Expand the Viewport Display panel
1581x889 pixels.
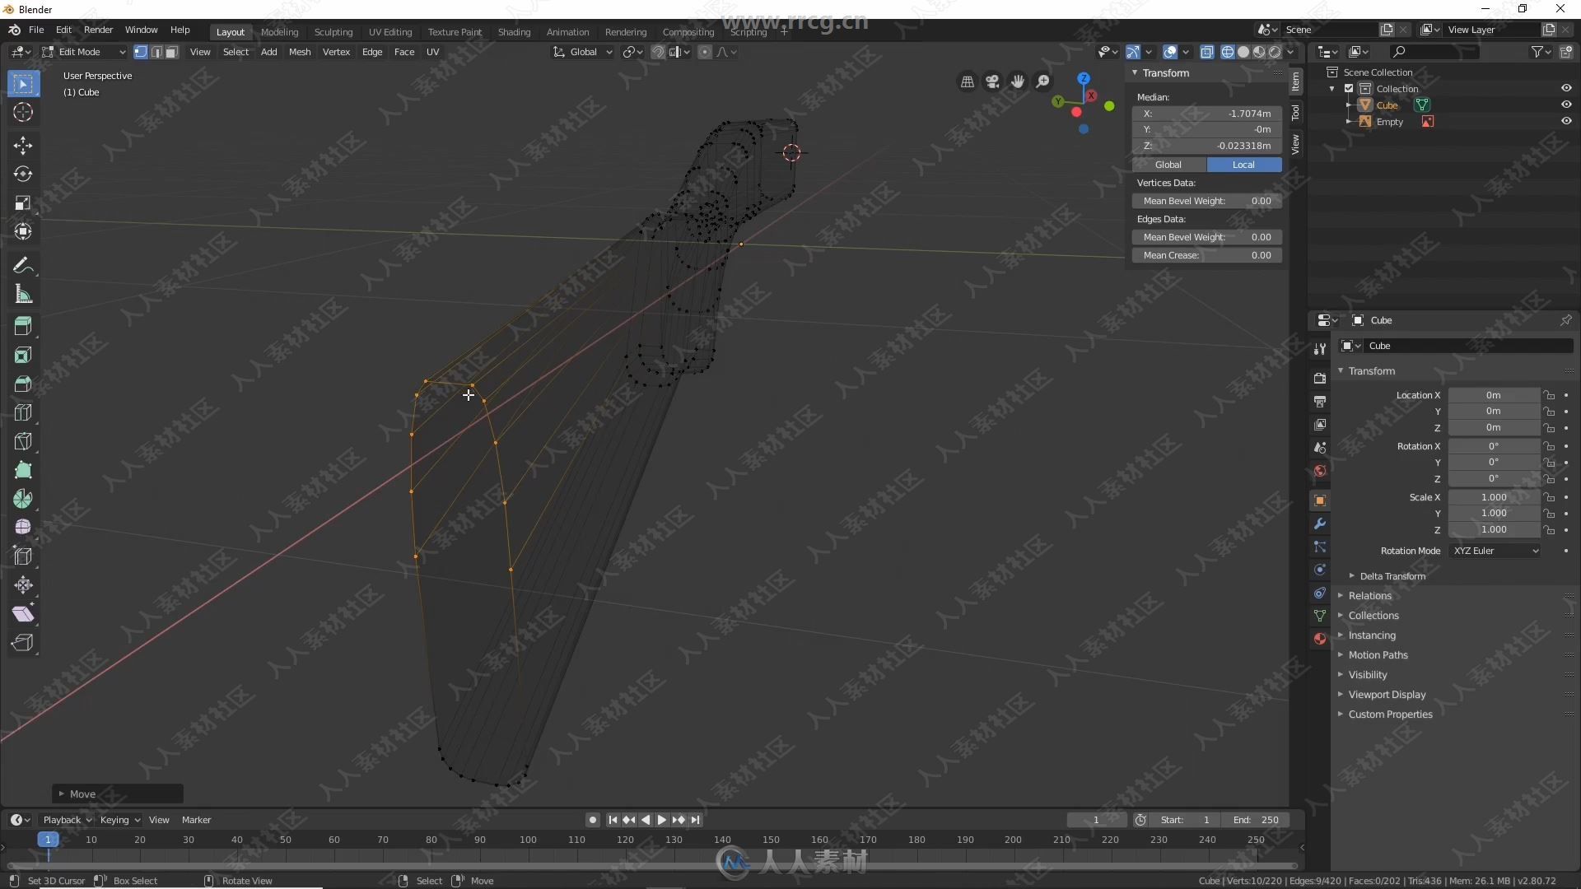tap(1387, 695)
